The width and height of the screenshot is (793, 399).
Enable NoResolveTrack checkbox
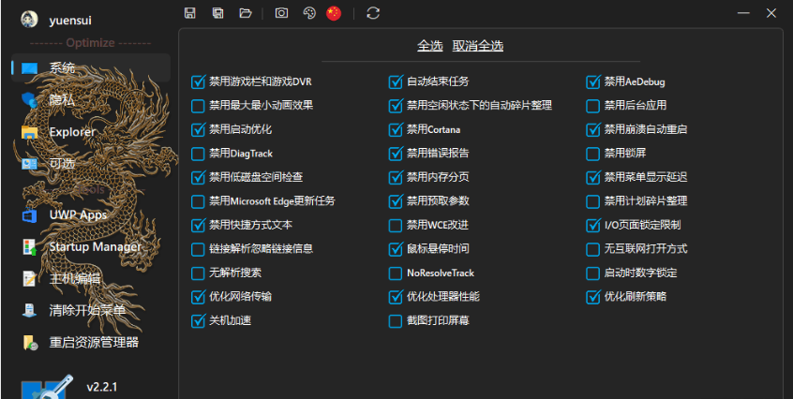tap(395, 273)
